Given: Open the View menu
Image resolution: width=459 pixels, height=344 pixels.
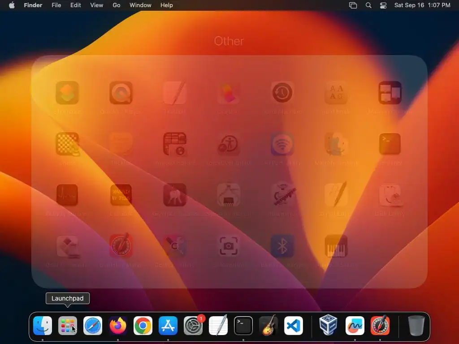Looking at the screenshot, I should tap(97, 5).
